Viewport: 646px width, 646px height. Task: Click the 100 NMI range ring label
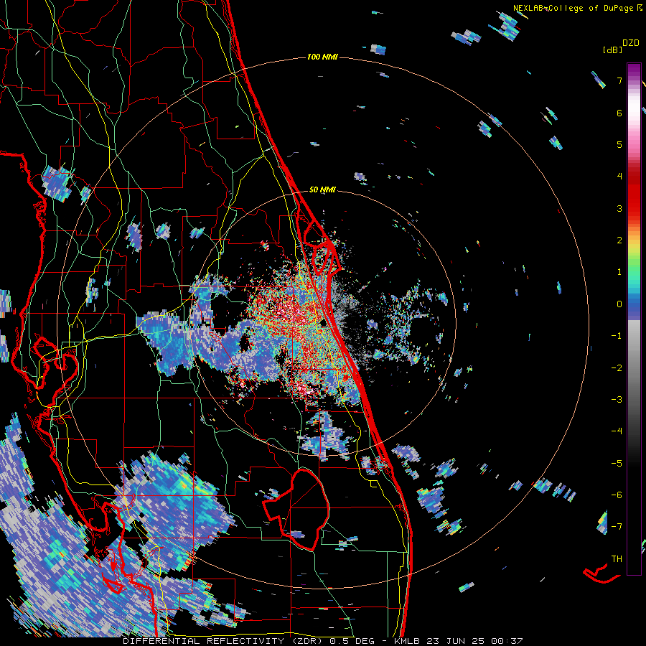point(322,57)
